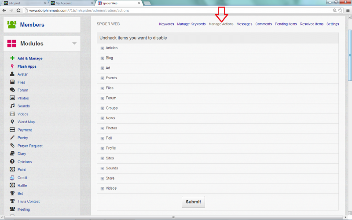This screenshot has width=352, height=220.
Task: Click the World Map pin icon
Action: [x=12, y=122]
